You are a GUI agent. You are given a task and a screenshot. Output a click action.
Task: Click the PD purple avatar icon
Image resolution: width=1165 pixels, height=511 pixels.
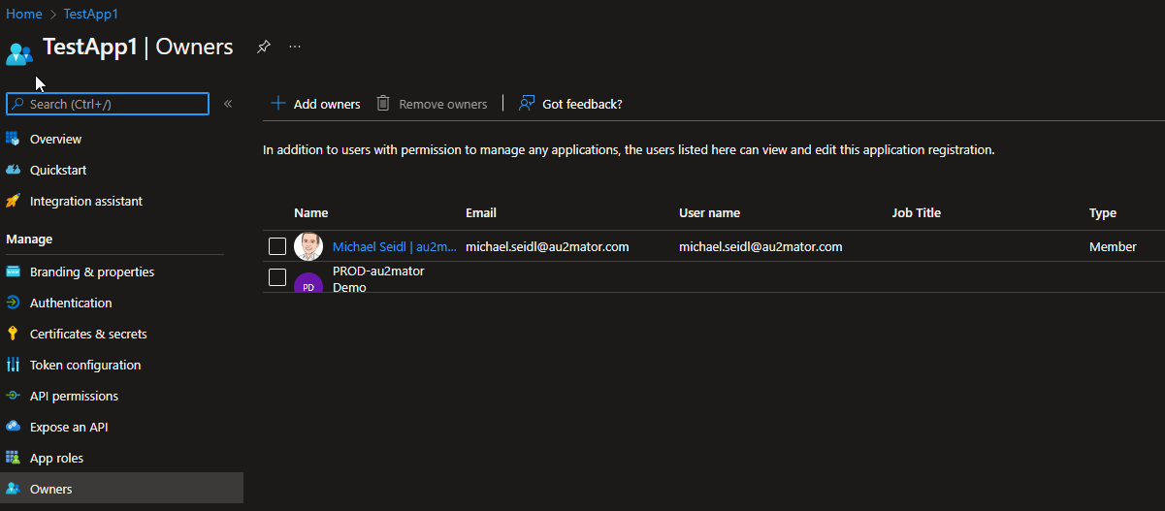point(308,284)
